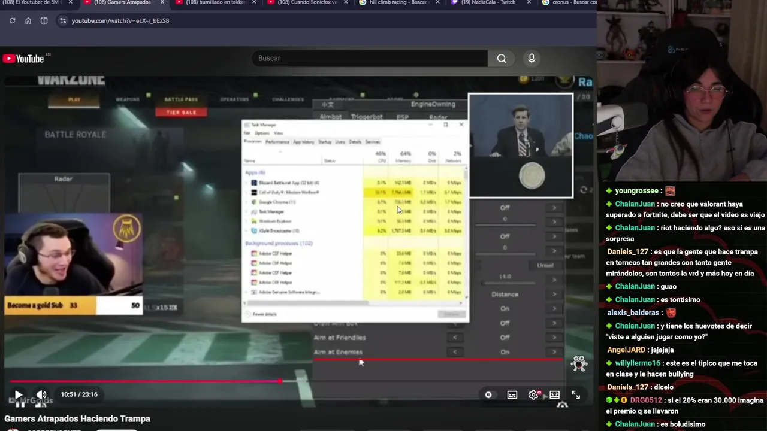Click the picture-in-picture speaker thumbnail

point(521,145)
